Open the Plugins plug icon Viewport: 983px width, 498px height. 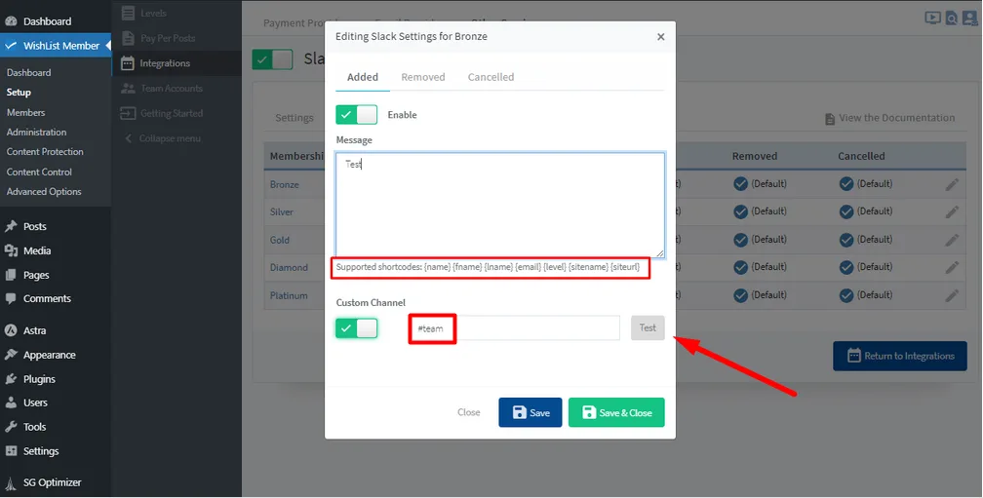point(11,379)
